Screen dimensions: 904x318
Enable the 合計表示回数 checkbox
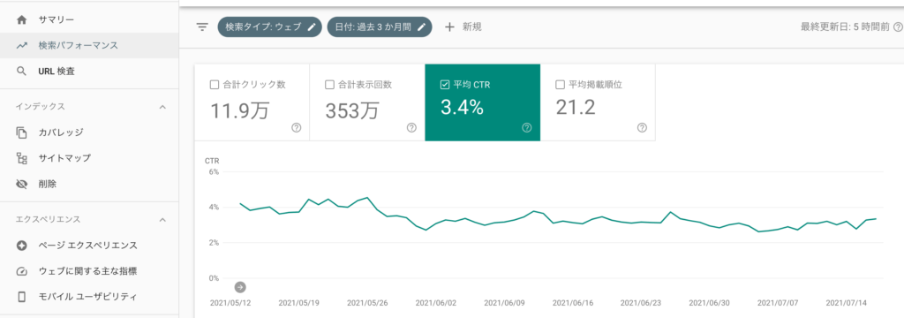(x=330, y=85)
